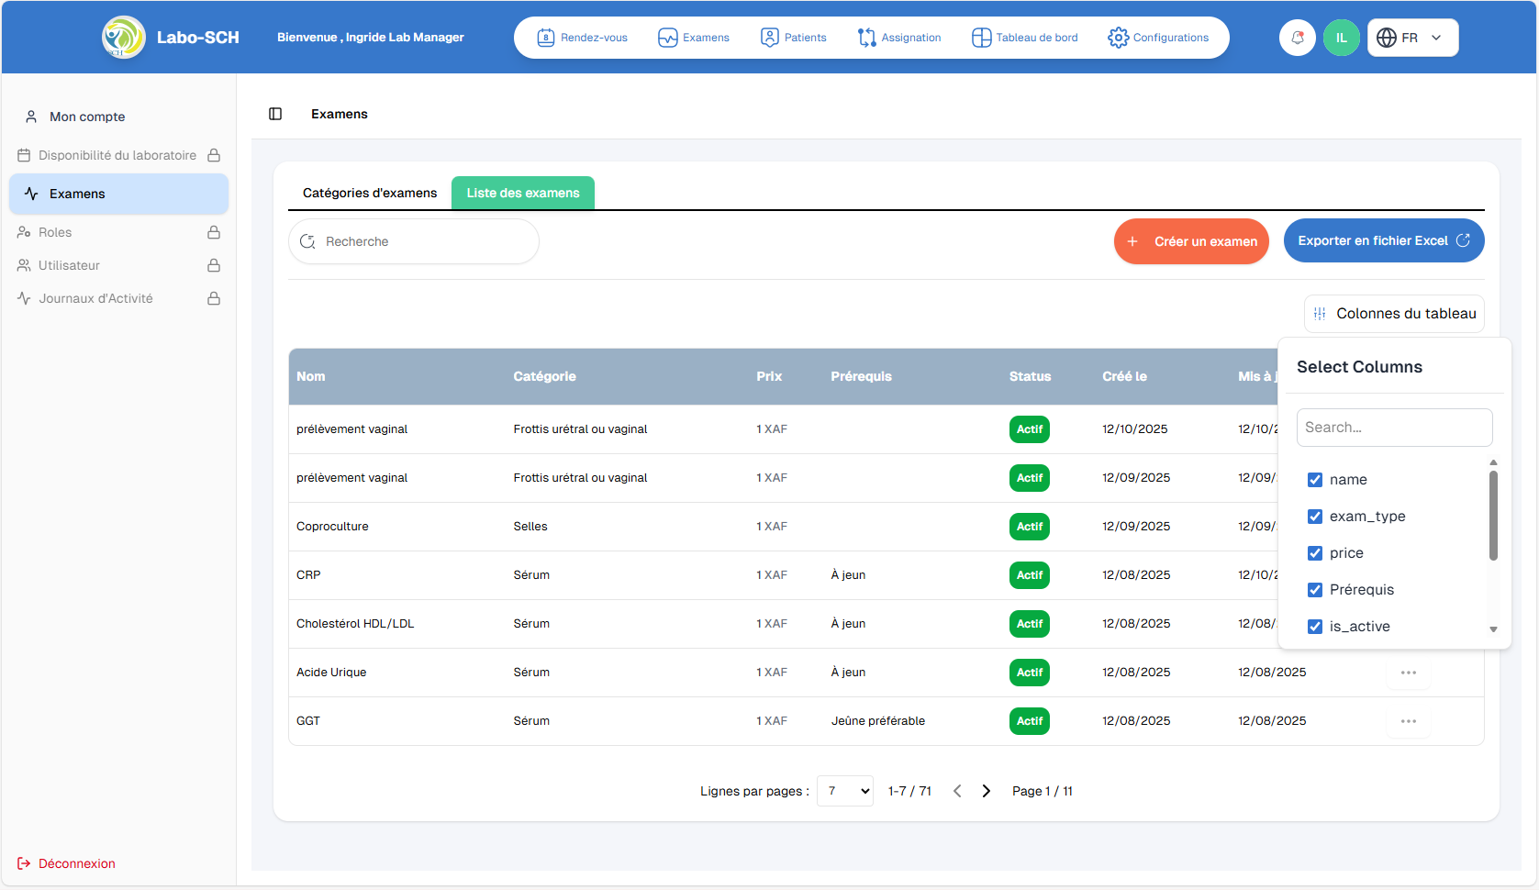Open the lines per page dropdown
This screenshot has height=890, width=1539.
[x=844, y=791]
